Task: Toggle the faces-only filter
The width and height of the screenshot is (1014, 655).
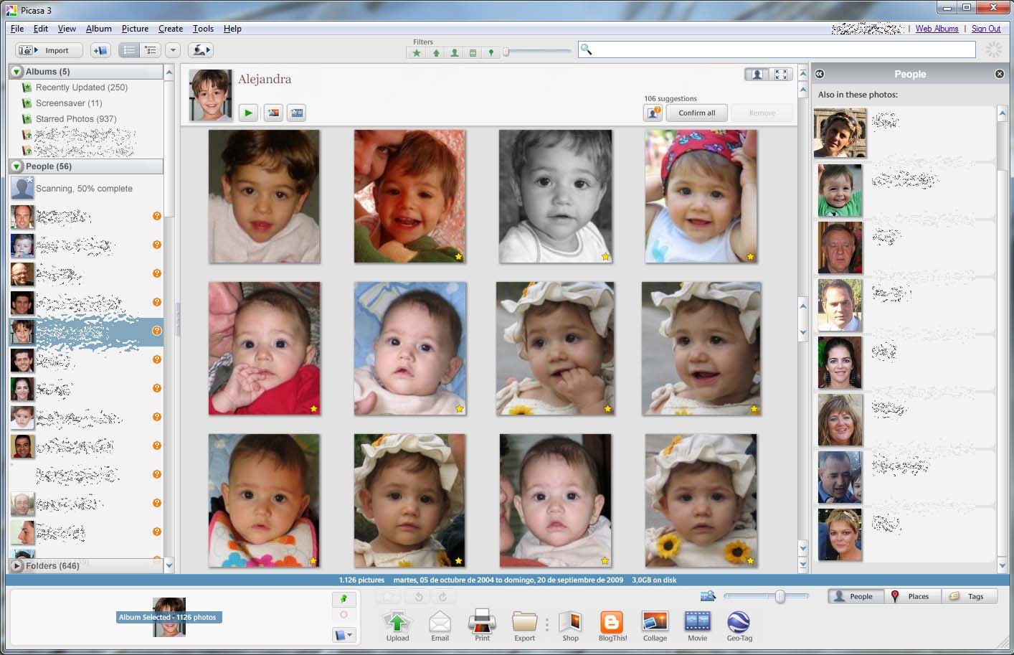Action: (453, 52)
